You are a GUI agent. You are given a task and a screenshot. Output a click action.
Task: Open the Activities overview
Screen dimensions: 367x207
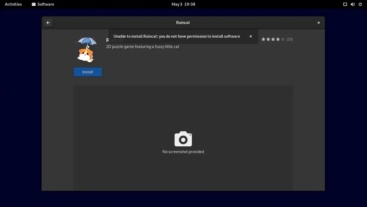pos(13,4)
